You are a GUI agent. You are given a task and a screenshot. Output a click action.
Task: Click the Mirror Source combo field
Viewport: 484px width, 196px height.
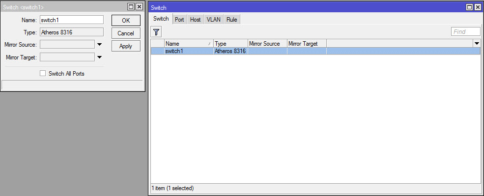pyautogui.click(x=67, y=44)
